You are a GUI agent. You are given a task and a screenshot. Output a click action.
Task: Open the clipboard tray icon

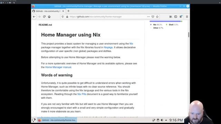tap(158, 120)
